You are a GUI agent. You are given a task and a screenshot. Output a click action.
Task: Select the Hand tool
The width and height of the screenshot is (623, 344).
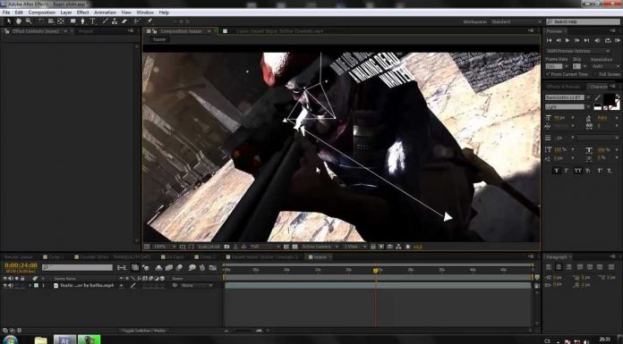18,21
